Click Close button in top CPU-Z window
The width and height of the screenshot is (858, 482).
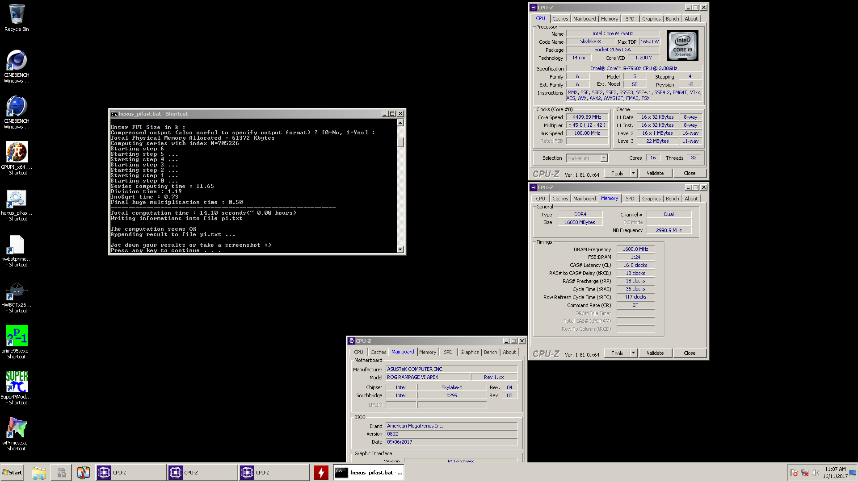click(690, 173)
